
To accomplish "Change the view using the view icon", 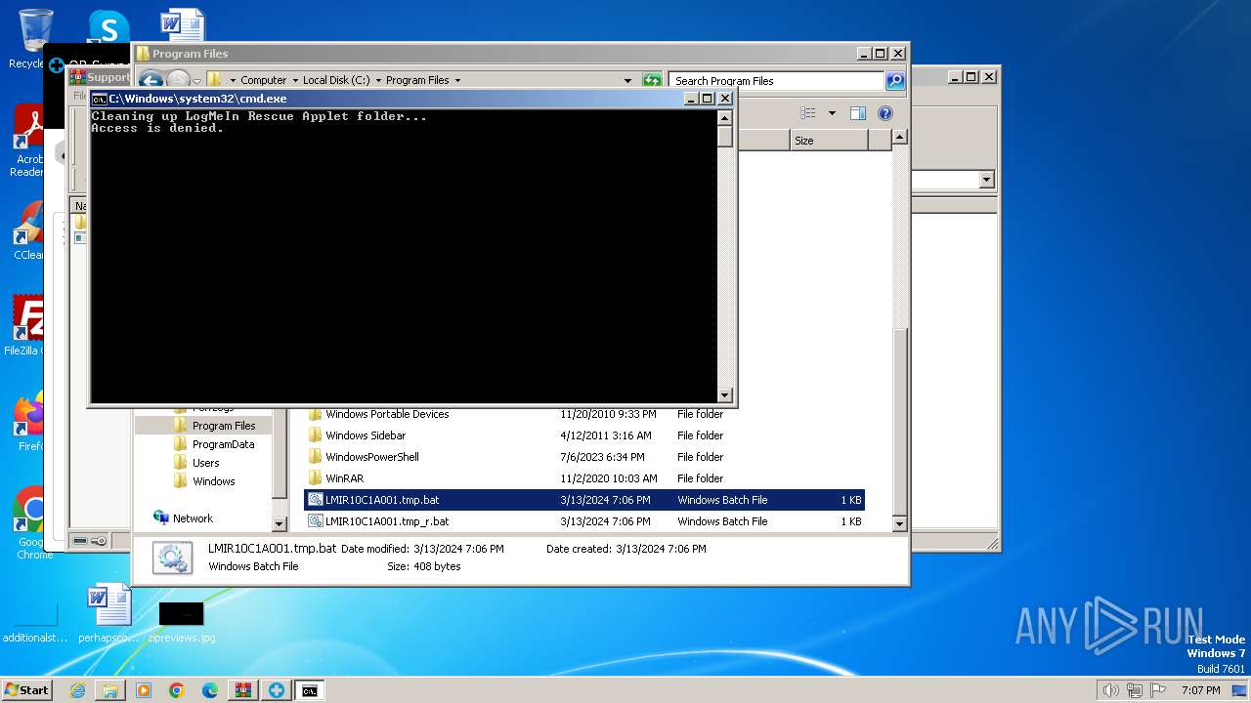I will point(808,113).
